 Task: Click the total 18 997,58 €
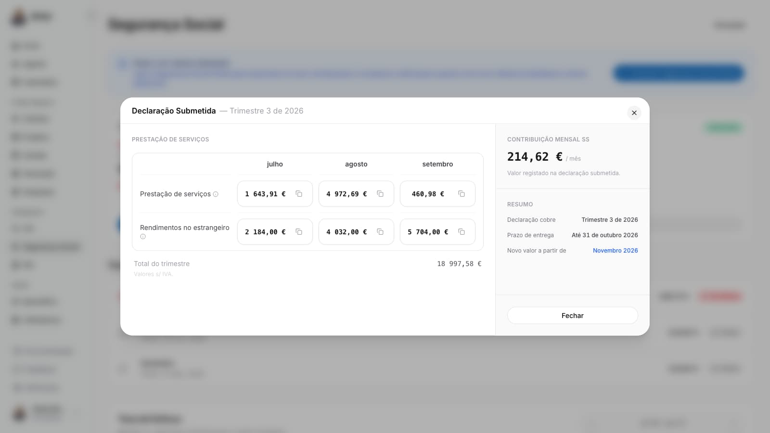(x=459, y=264)
